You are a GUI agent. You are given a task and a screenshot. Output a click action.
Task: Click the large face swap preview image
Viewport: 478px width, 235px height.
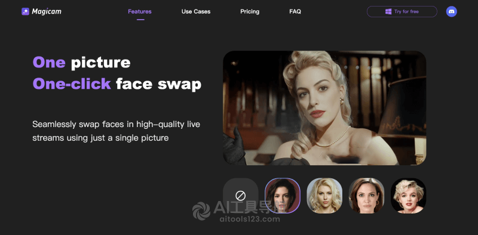[324, 108]
